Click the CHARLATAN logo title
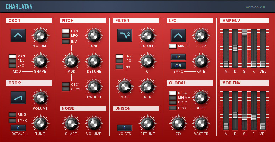Screen dimensions: 275x142 click(x=19, y=7)
